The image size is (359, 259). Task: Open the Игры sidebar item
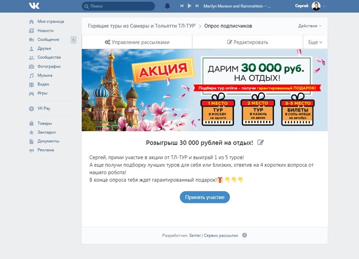coord(42,93)
